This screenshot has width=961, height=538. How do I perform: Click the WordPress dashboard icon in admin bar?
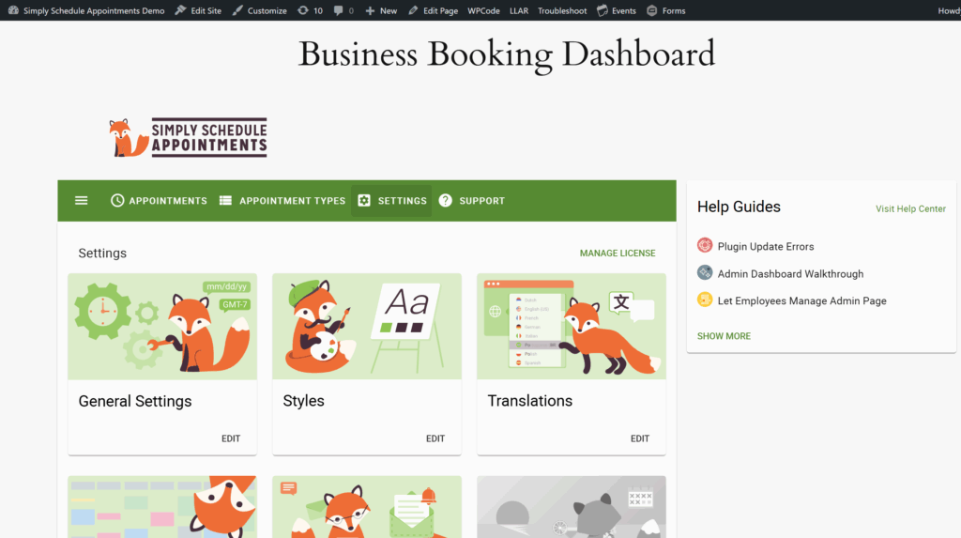(13, 10)
